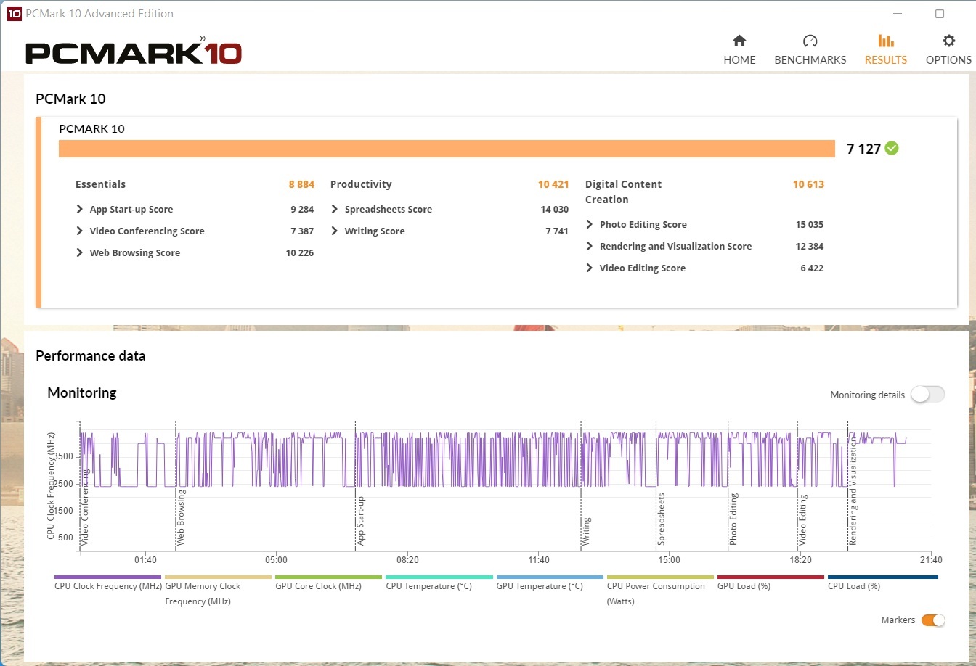Click the 11:40 time label on chart axis
The width and height of the screenshot is (976, 666).
[x=539, y=560]
